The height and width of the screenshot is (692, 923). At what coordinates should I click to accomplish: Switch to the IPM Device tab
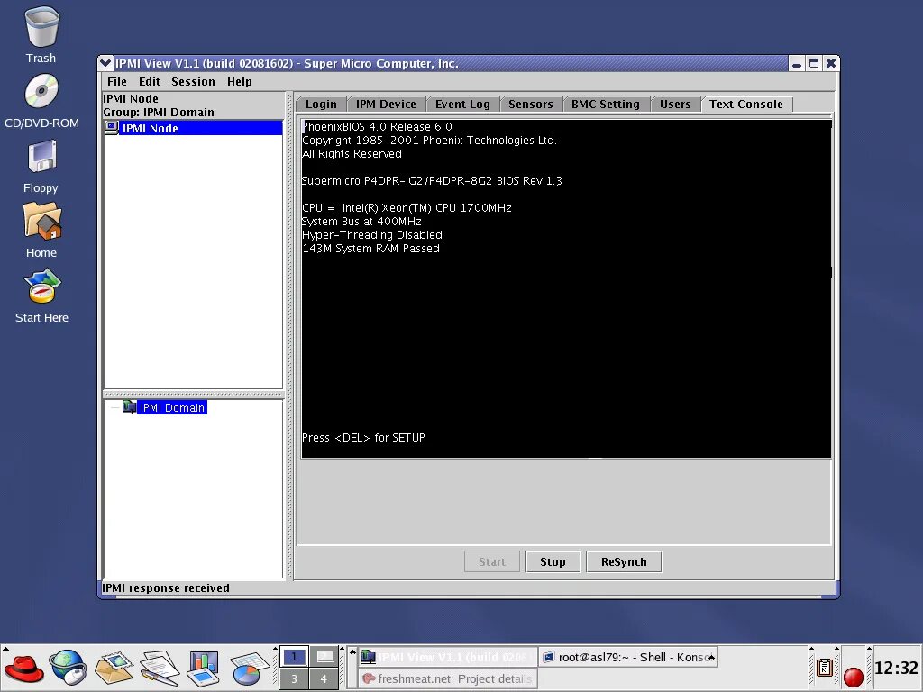pyautogui.click(x=386, y=105)
